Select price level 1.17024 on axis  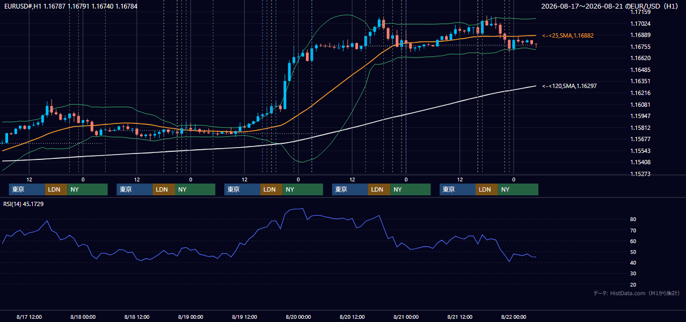click(x=640, y=24)
